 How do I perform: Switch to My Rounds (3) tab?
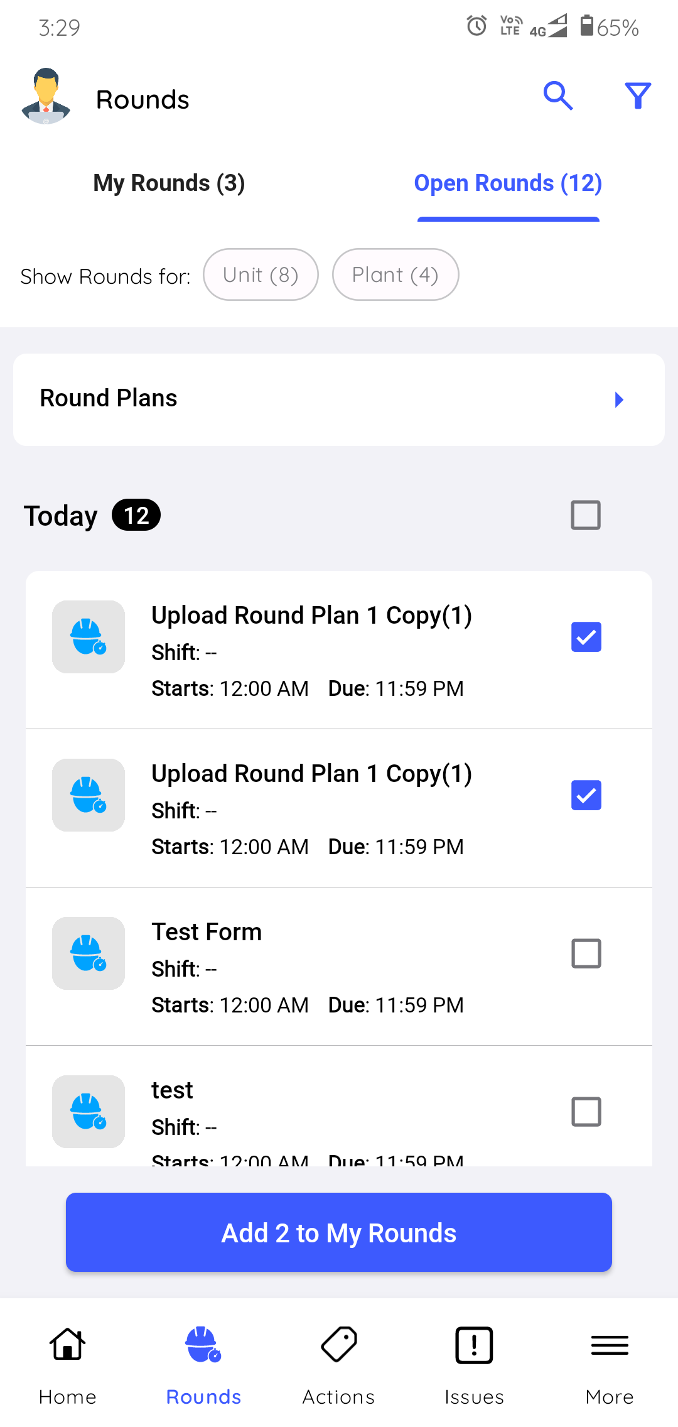(x=169, y=183)
